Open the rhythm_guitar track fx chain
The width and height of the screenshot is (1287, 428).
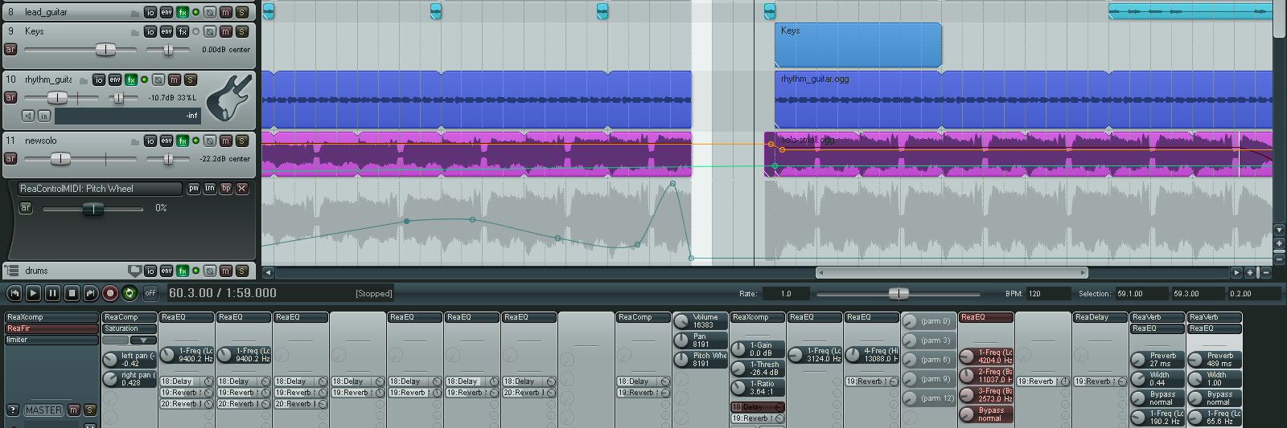click(x=131, y=79)
